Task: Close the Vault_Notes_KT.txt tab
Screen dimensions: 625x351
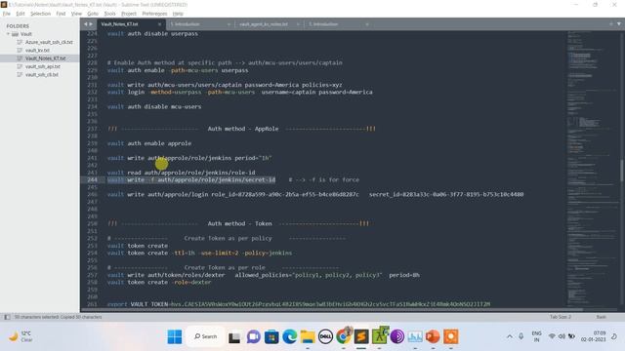Action: tap(159, 24)
